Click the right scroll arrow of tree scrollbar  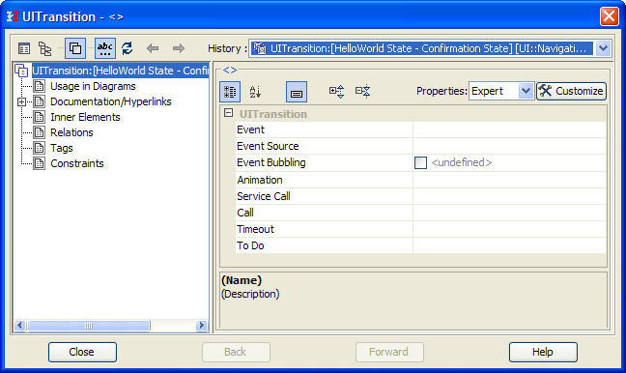(x=202, y=326)
